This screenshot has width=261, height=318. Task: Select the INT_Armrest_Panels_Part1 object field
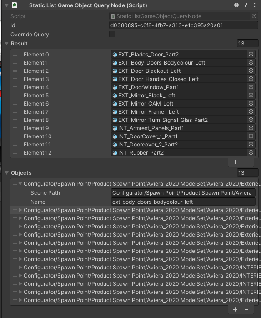click(x=179, y=128)
